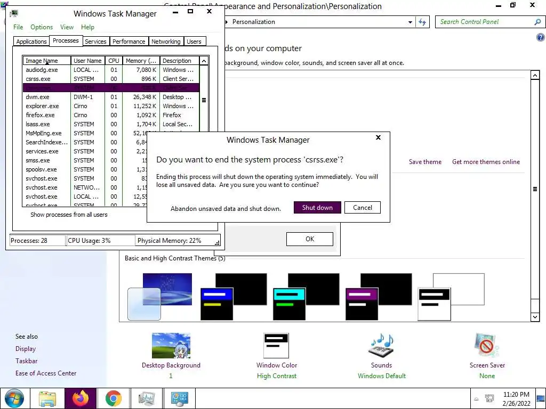Click the Task Manager title bar icon
Screen dimensions: 546x409
click(x=14, y=13)
